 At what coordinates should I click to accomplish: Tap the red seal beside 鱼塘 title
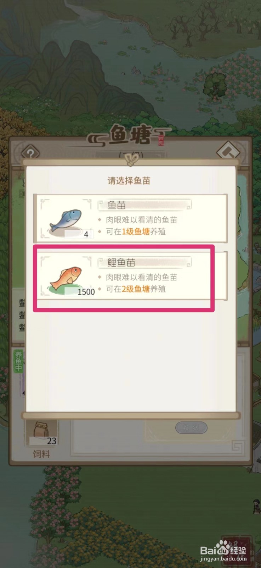coord(161,141)
